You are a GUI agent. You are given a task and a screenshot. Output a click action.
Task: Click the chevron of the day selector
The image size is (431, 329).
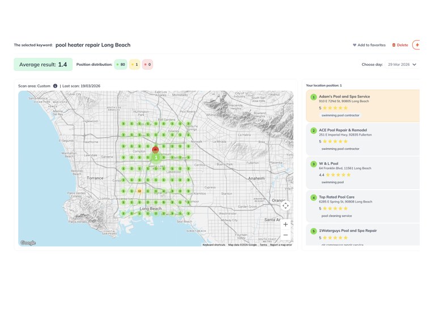415,65
